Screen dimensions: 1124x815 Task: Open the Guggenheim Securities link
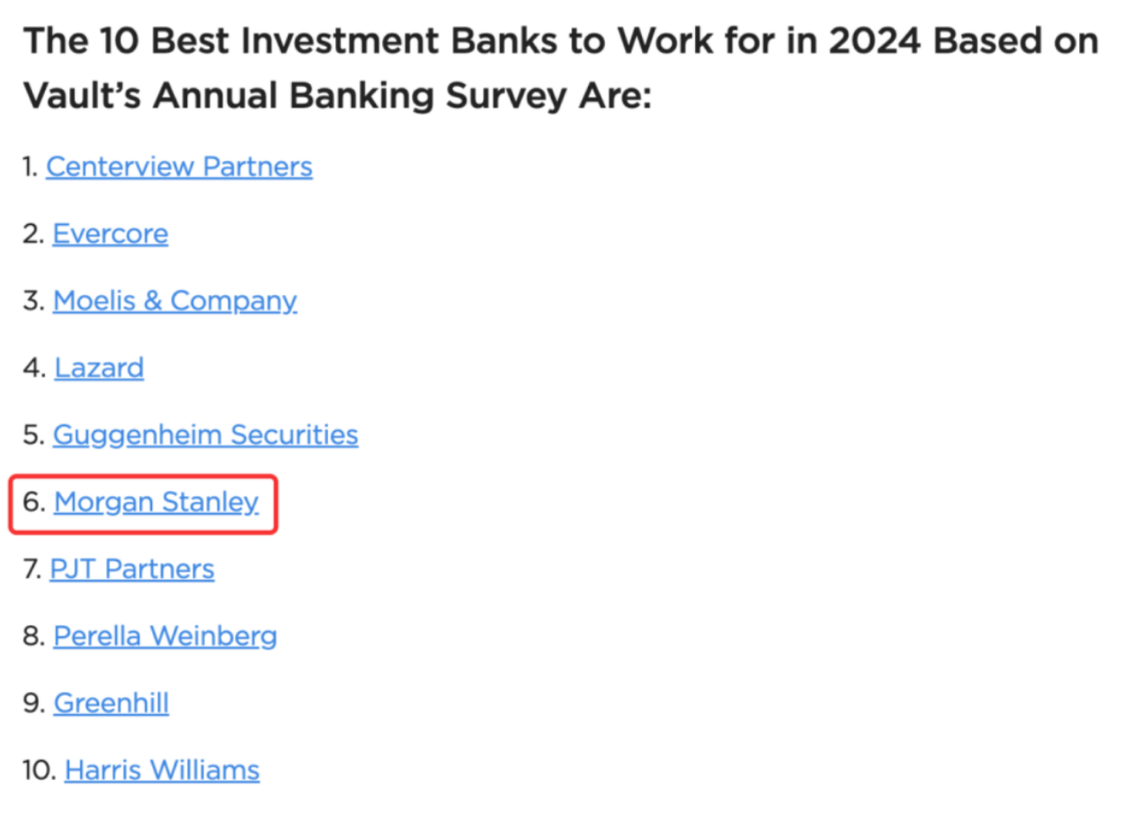pos(205,434)
